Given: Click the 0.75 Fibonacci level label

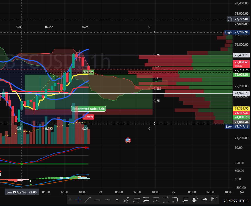Looking at the screenshot, I should [x=157, y=55].
